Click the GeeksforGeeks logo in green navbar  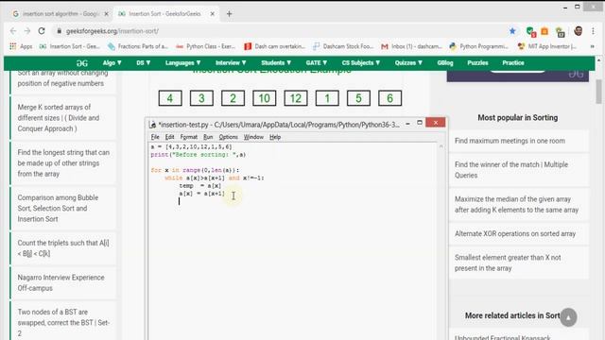[82, 63]
